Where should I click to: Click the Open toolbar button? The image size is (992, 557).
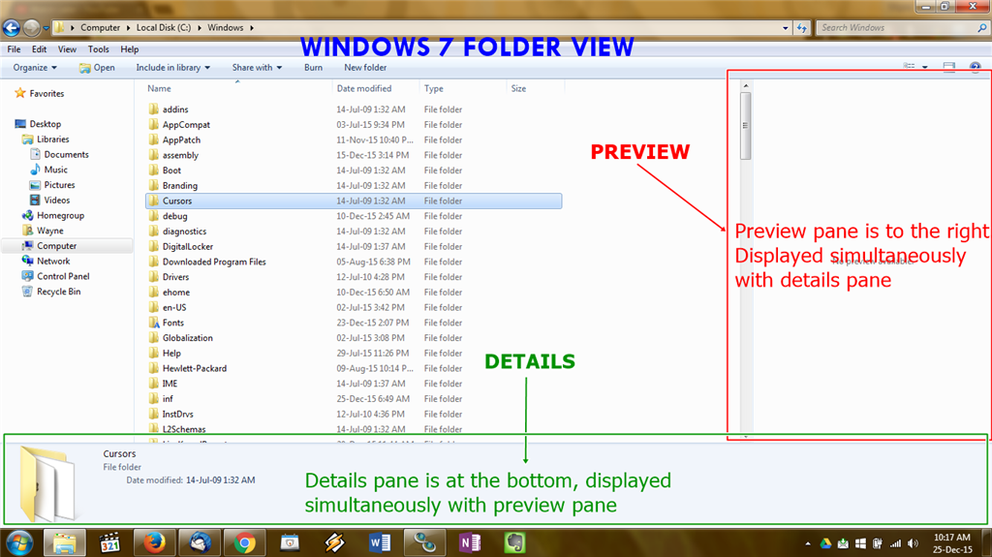pyautogui.click(x=97, y=67)
